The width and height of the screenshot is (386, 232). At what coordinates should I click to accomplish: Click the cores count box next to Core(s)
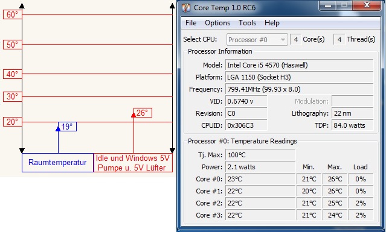[295, 40]
